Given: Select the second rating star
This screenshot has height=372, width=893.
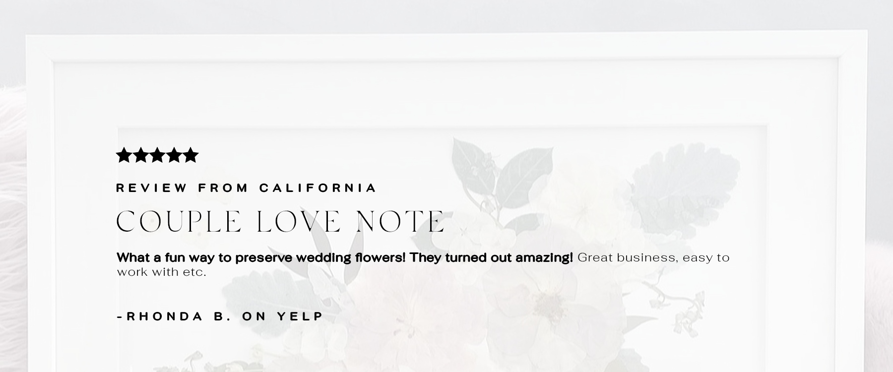Looking at the screenshot, I should [140, 156].
